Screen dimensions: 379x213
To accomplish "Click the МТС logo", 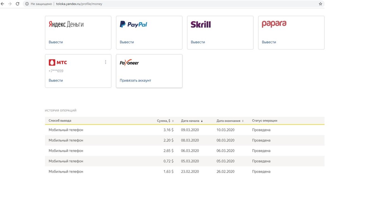I will point(58,62).
